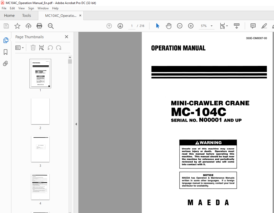Viewport: 274px width, 213px height.
Task: Print the document with the printer icon
Action: [x=39, y=26]
